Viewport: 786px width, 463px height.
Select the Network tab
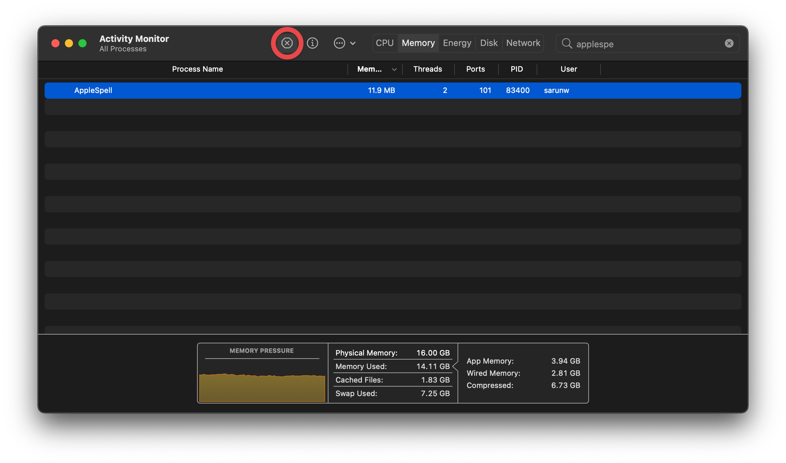(x=523, y=43)
